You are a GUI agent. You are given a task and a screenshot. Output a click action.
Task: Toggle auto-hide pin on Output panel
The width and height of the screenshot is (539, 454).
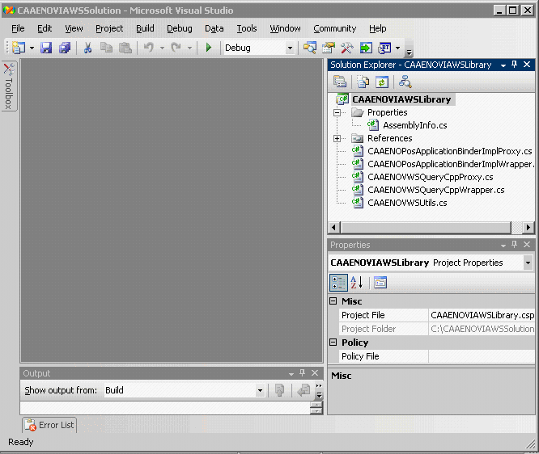click(x=302, y=372)
